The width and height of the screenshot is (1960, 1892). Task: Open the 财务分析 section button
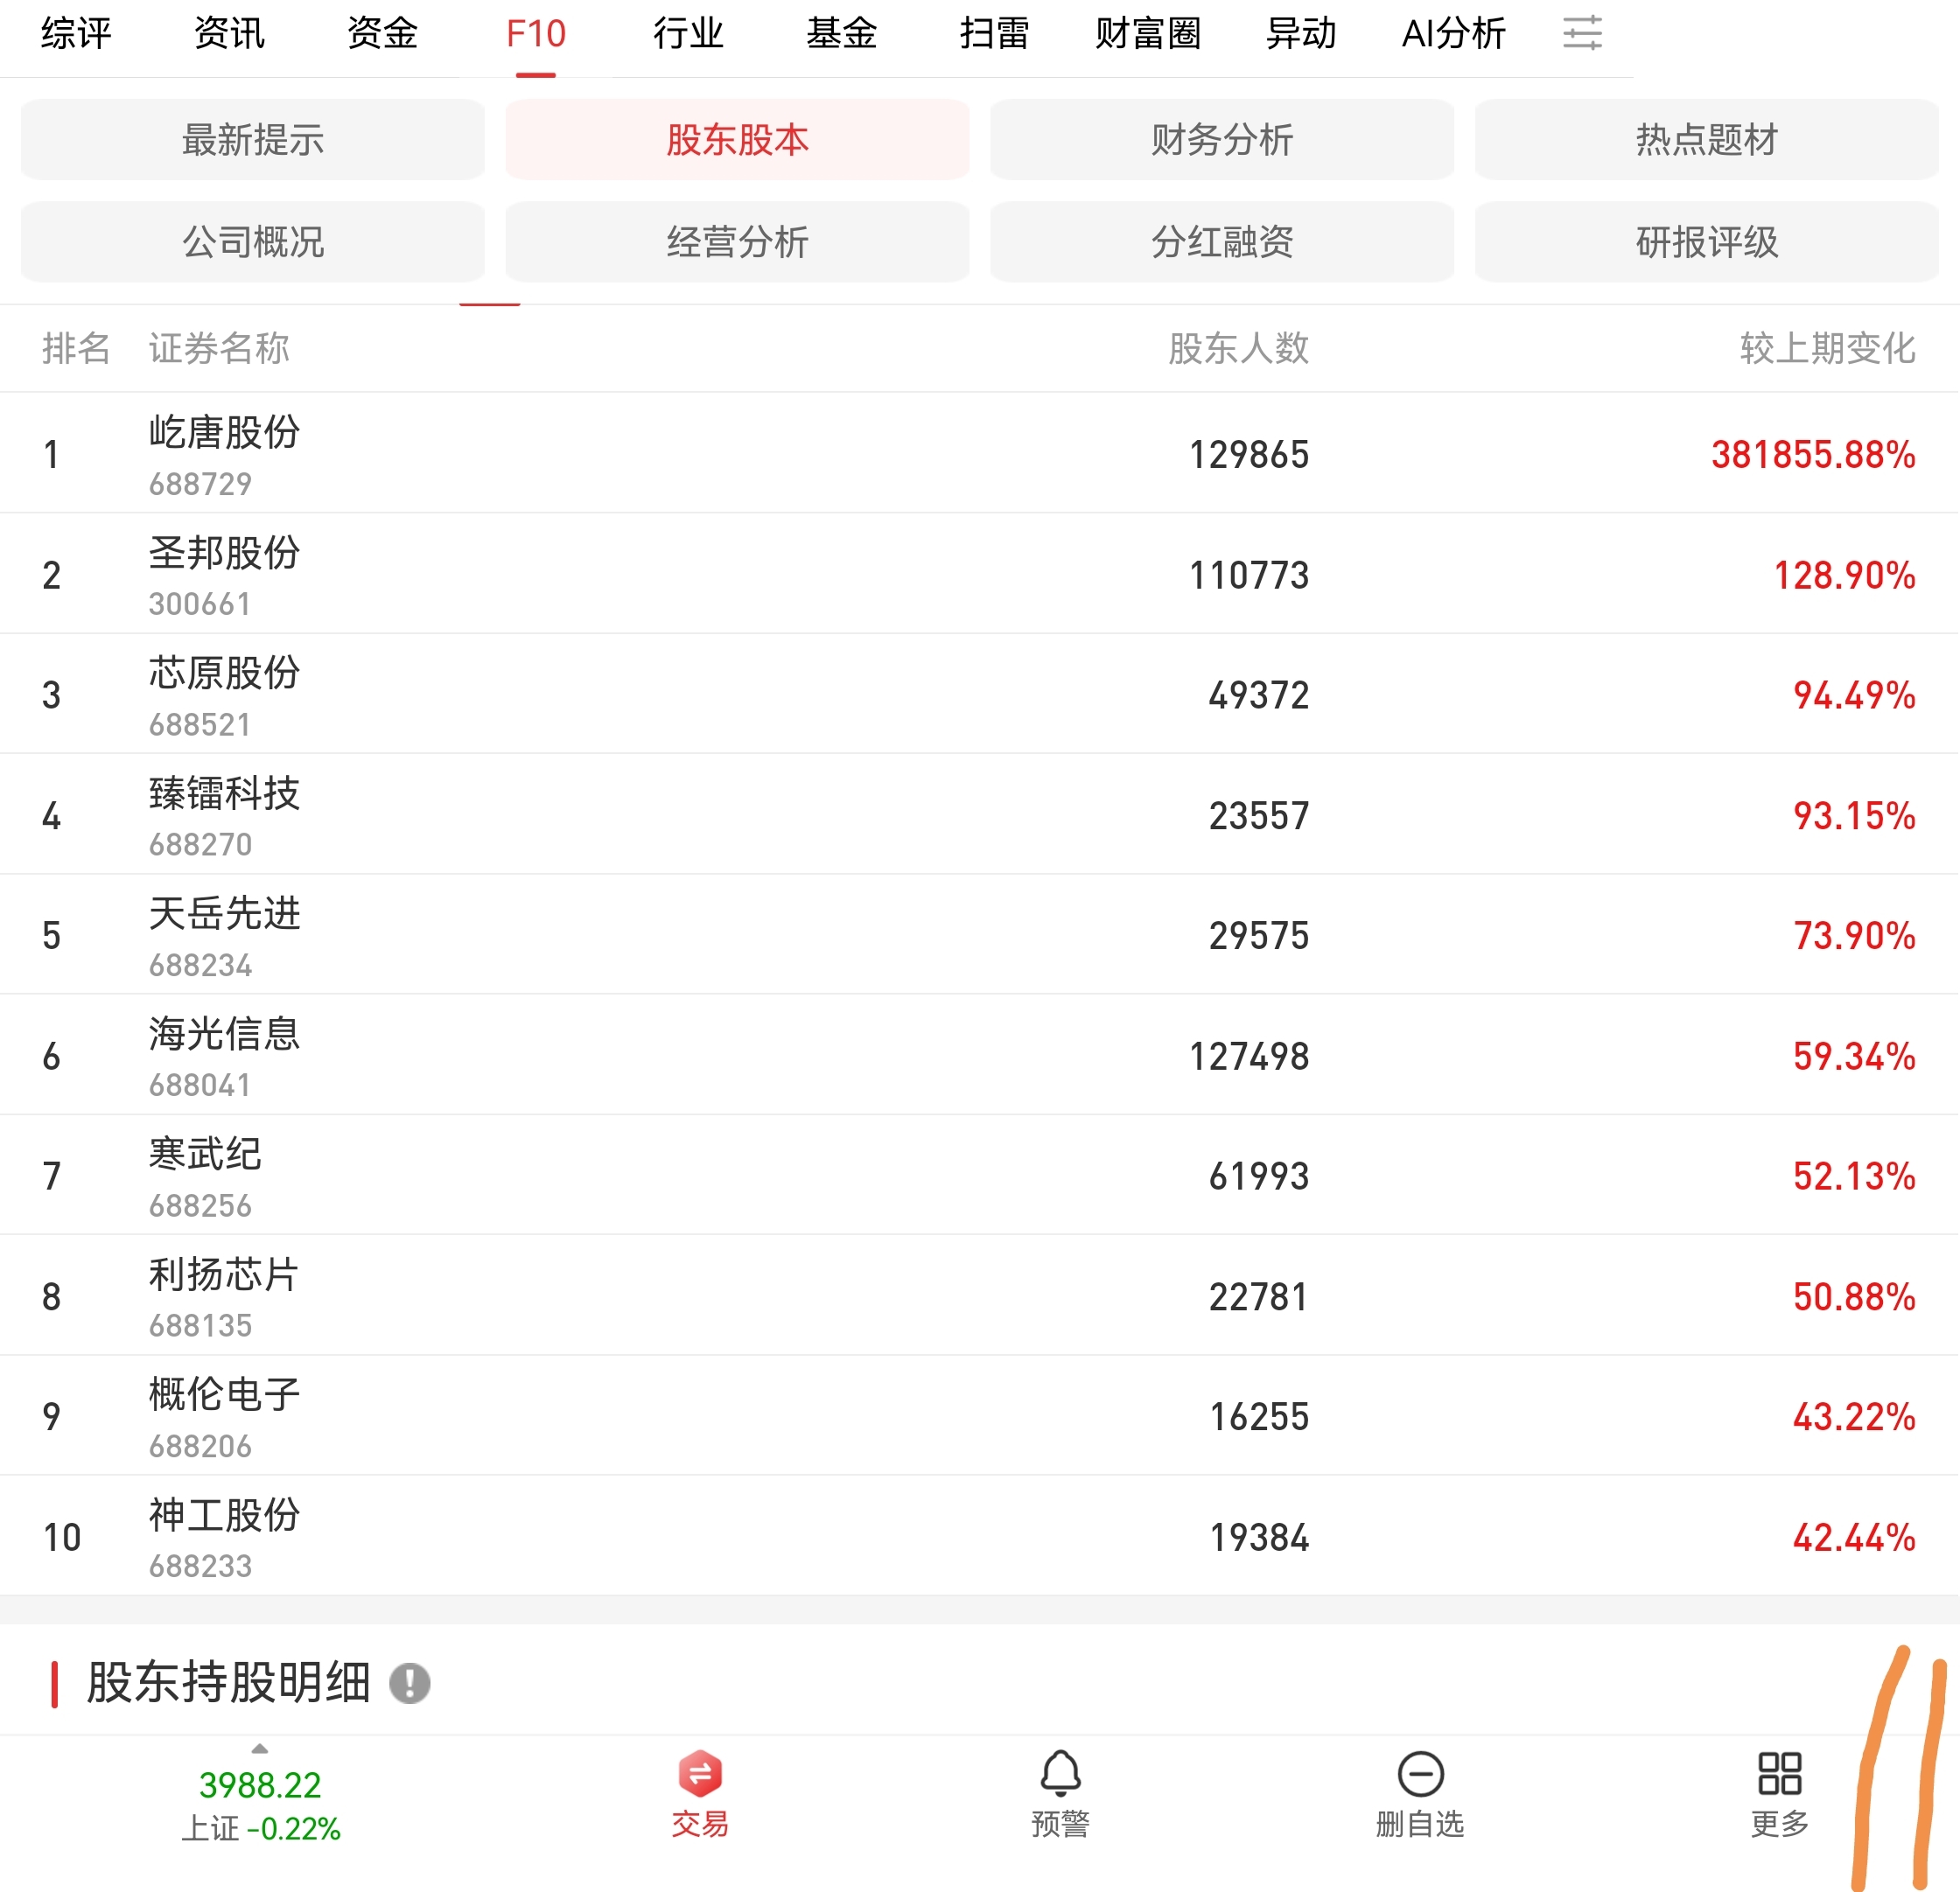click(x=1221, y=140)
